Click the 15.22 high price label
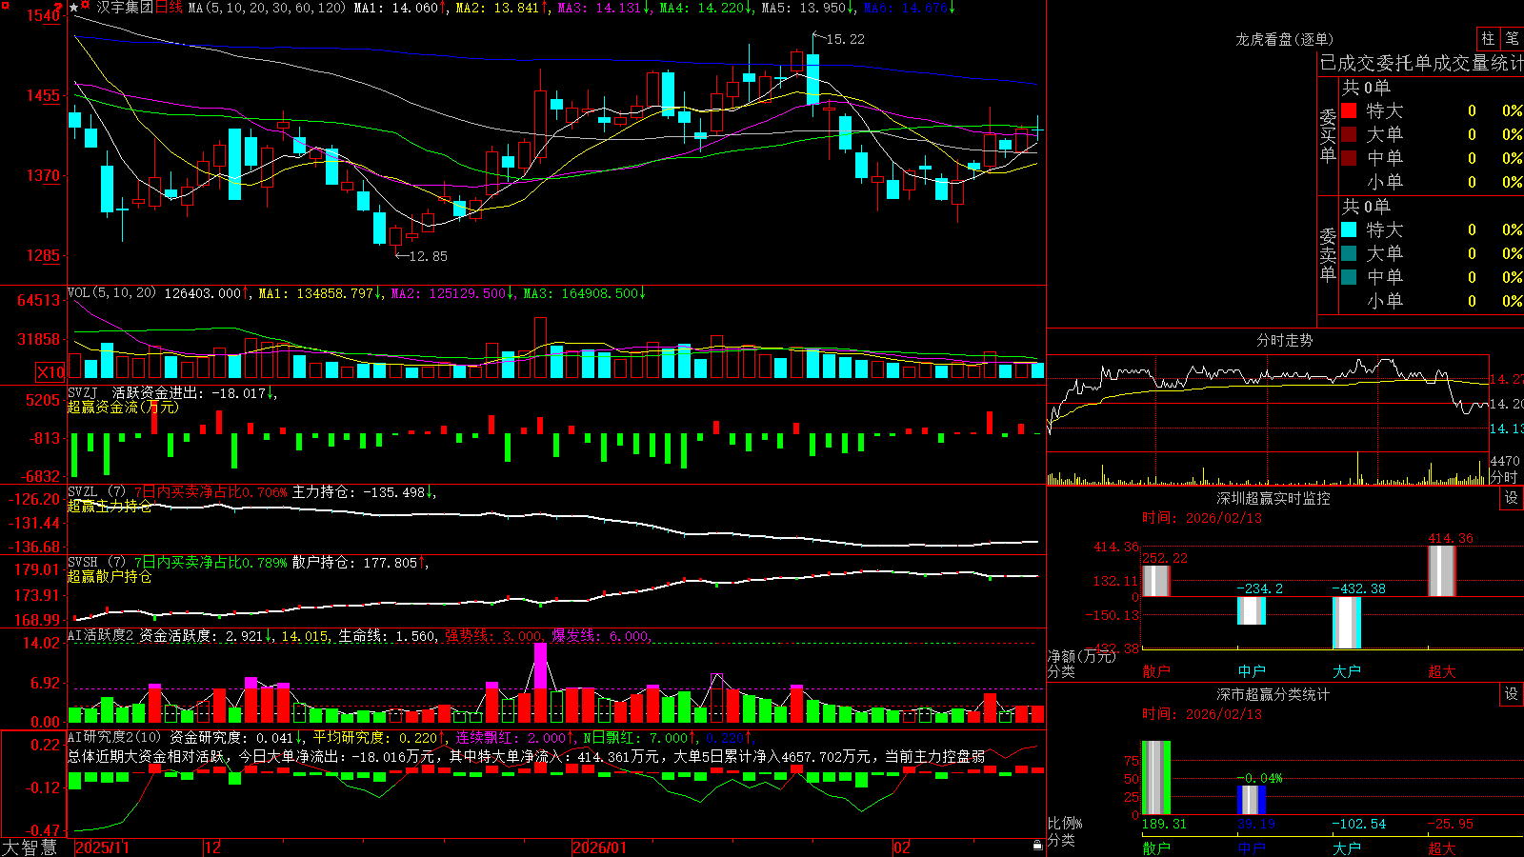The width and height of the screenshot is (1524, 857). 845,39
